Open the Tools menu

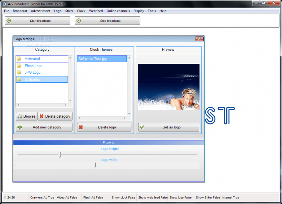click(152, 11)
